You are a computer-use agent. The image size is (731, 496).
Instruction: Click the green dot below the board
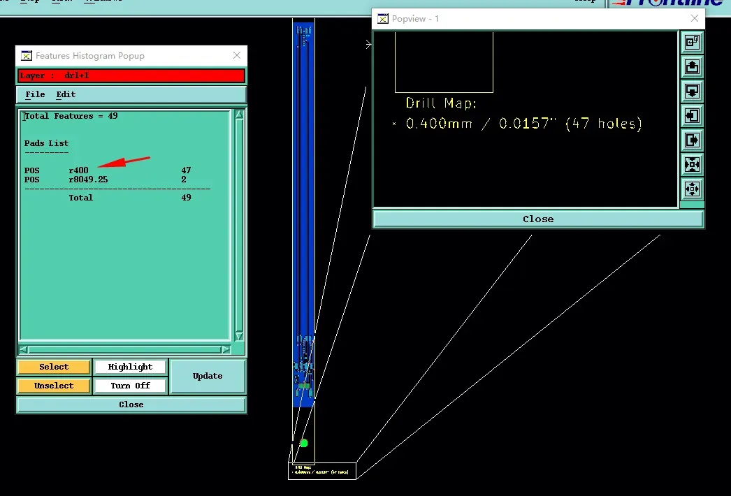tap(304, 444)
